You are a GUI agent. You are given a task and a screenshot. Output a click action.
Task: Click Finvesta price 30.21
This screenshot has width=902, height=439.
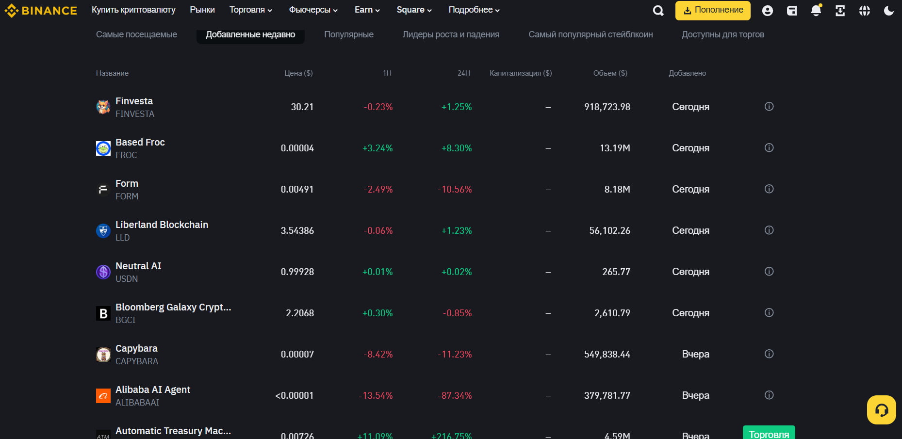pos(302,107)
